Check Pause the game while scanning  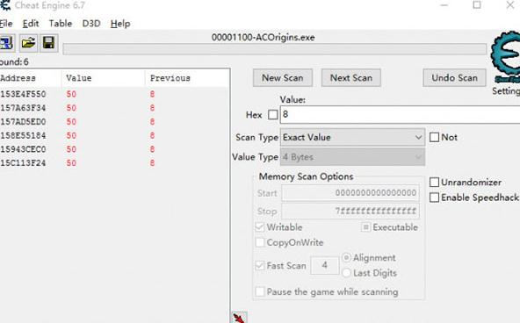(260, 291)
